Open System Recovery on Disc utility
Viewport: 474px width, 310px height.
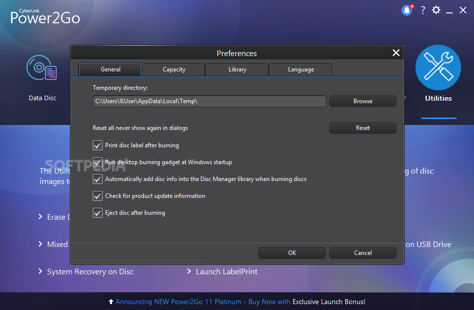(90, 272)
